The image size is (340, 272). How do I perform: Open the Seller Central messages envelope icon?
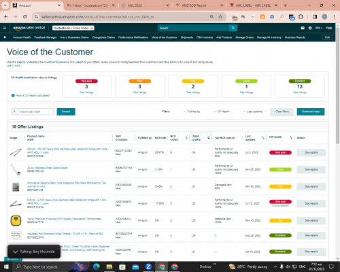pyautogui.click(x=303, y=28)
